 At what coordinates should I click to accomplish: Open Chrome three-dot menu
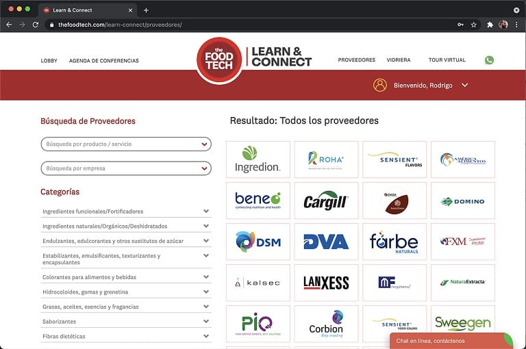click(516, 25)
